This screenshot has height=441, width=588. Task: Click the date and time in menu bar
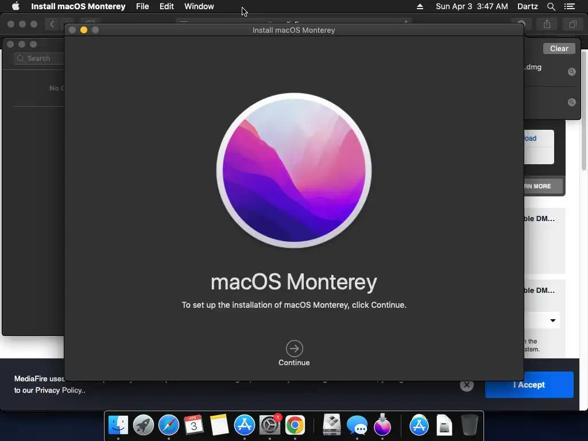(472, 6)
